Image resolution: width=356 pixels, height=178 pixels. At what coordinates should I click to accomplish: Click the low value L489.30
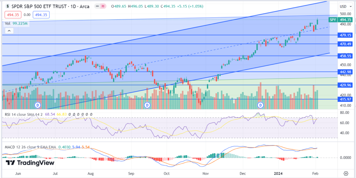152,6
